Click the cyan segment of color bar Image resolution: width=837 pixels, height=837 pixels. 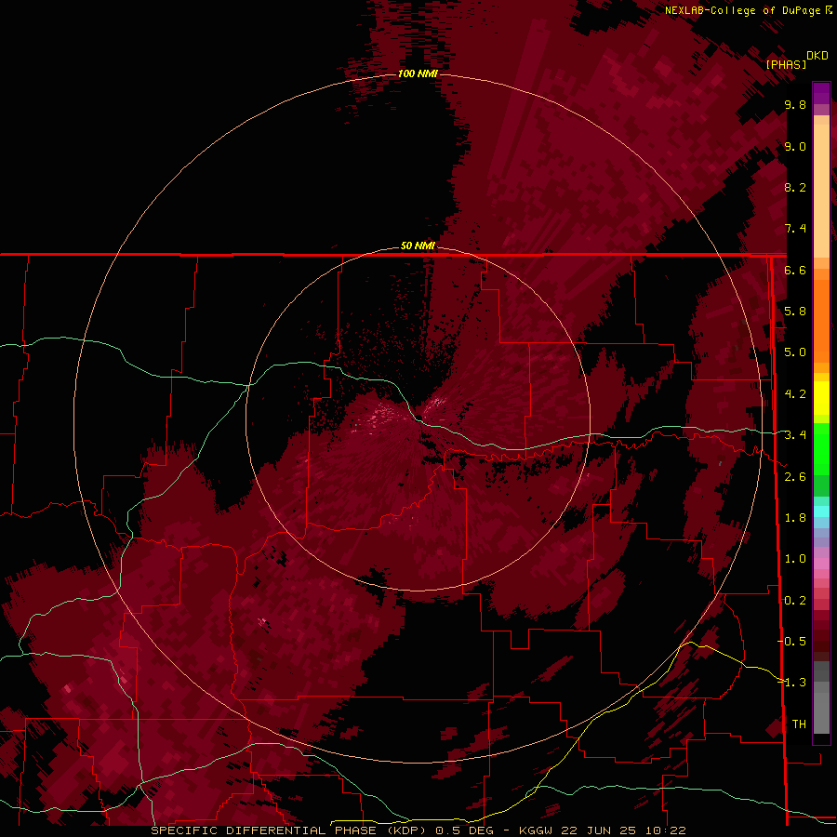tap(821, 511)
